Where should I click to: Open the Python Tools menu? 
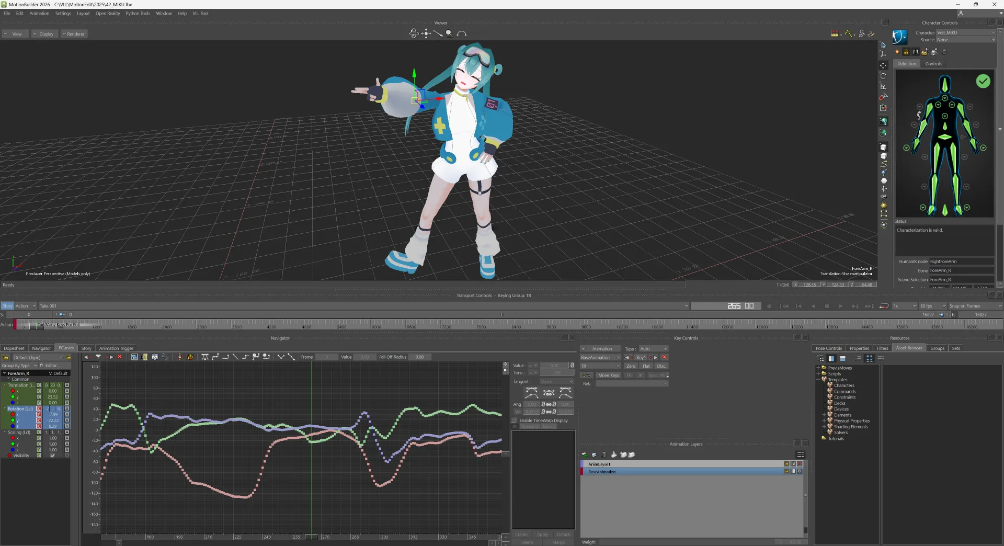pos(138,14)
